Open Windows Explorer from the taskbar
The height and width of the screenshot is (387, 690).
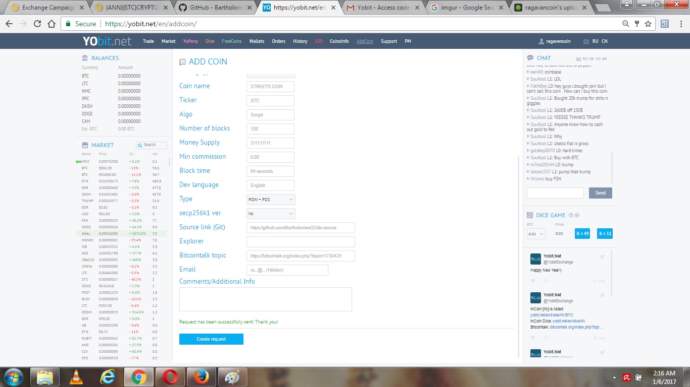click(x=45, y=377)
